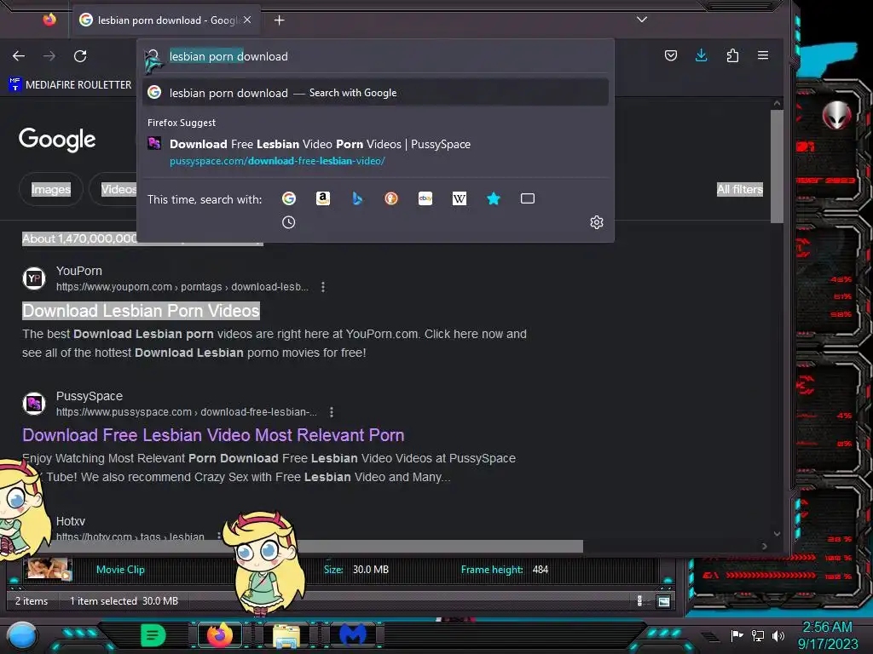Image resolution: width=873 pixels, height=654 pixels.
Task: Open All filters options
Action: (x=739, y=189)
